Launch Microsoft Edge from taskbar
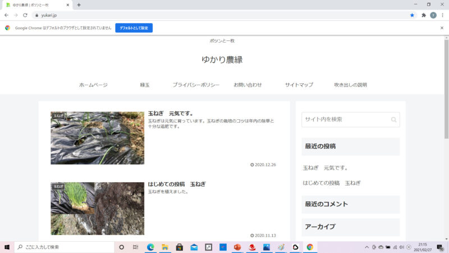Screen dimensions: 449x253 (x=150, y=247)
